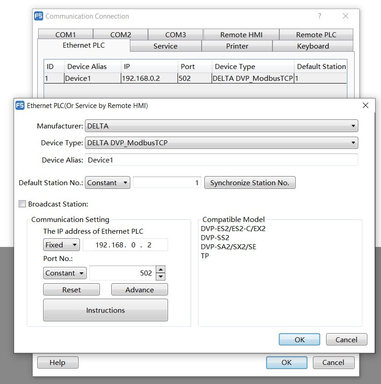Click the IP column header

149,67
